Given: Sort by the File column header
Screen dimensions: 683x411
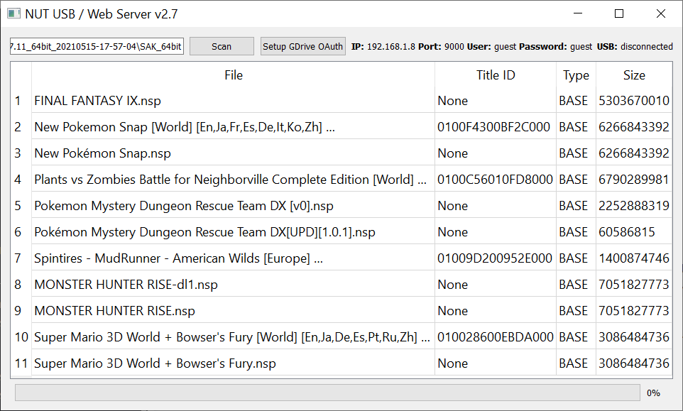Looking at the screenshot, I should [234, 75].
